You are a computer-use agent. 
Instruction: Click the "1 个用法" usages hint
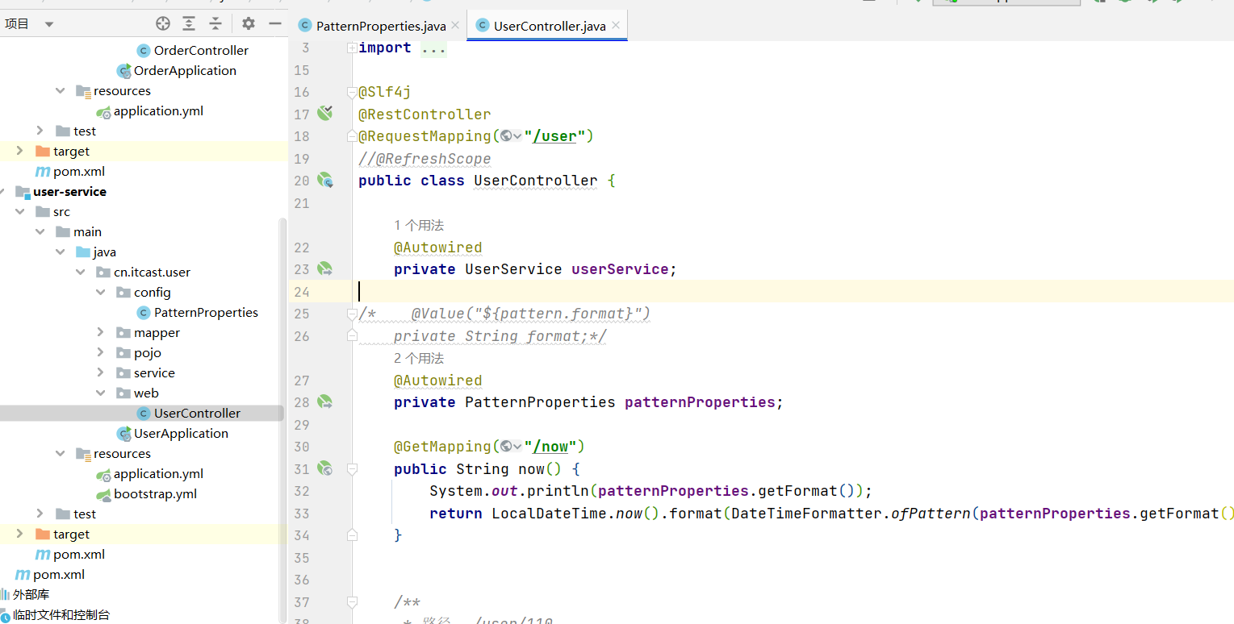point(419,225)
